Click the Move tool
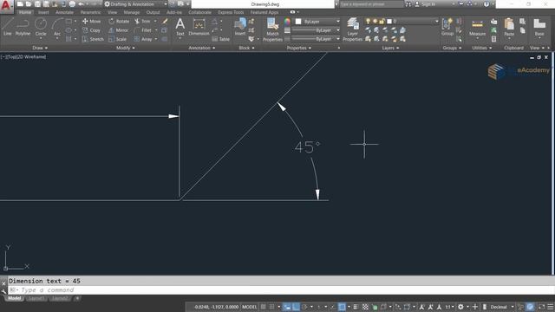555x312 pixels. (x=92, y=21)
